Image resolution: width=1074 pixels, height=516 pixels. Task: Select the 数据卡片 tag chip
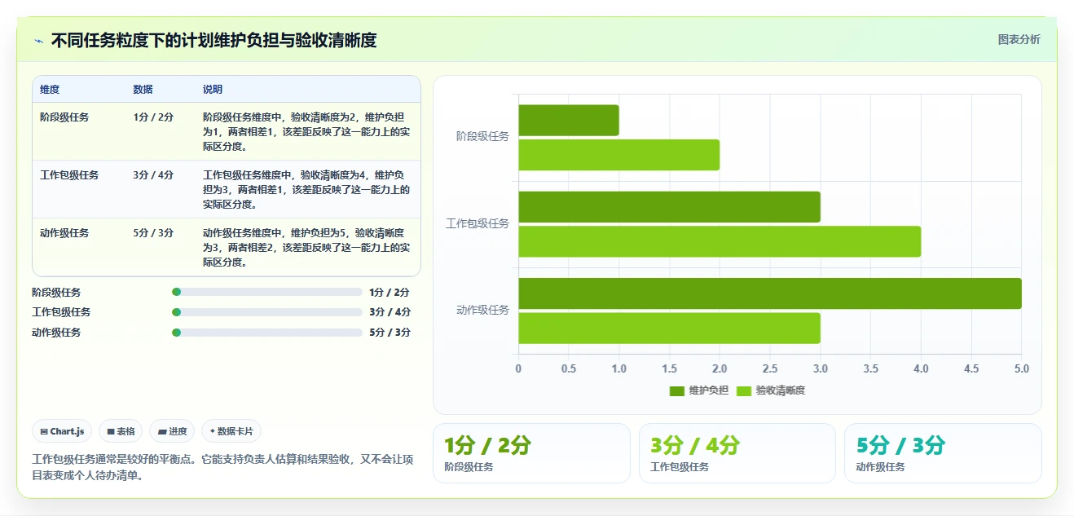231,431
